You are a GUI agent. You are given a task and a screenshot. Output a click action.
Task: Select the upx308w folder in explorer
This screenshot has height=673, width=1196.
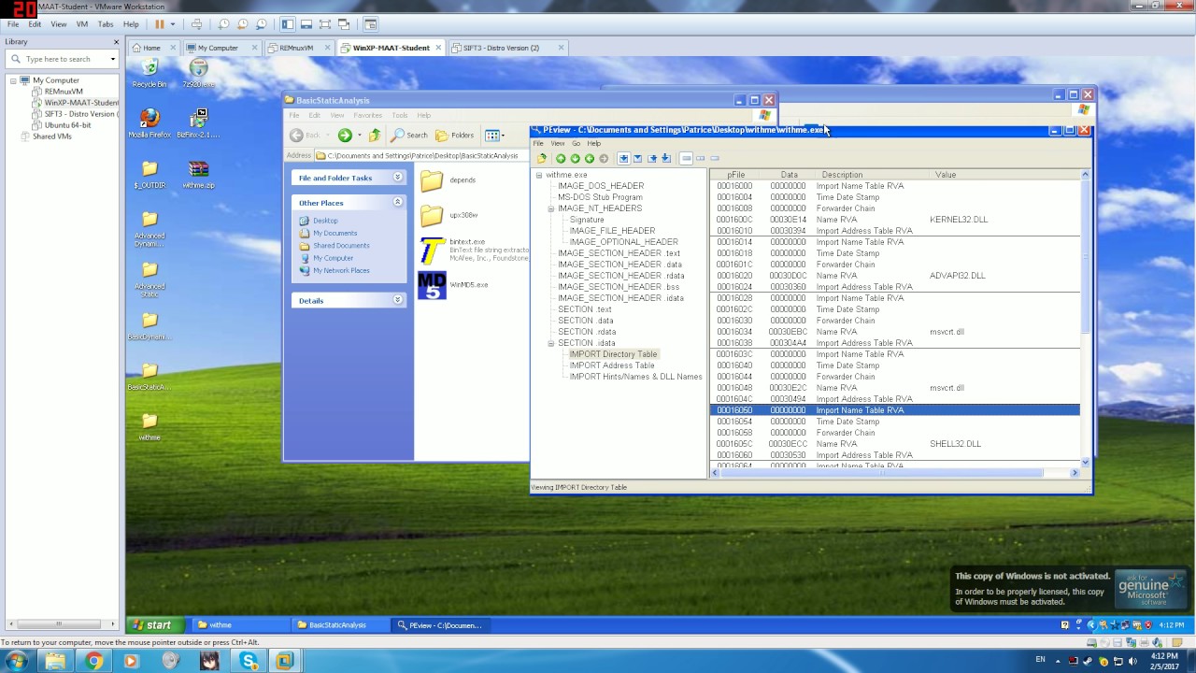[x=449, y=215]
